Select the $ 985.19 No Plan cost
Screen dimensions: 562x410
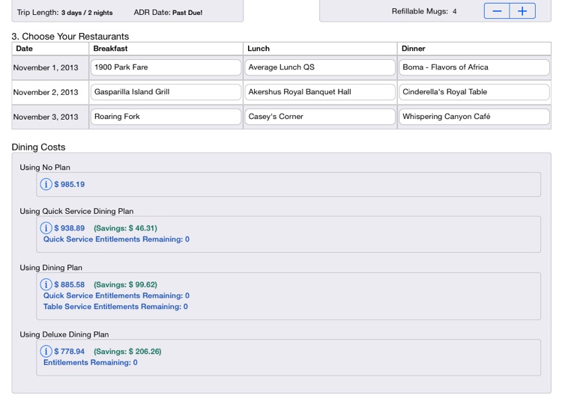(70, 184)
